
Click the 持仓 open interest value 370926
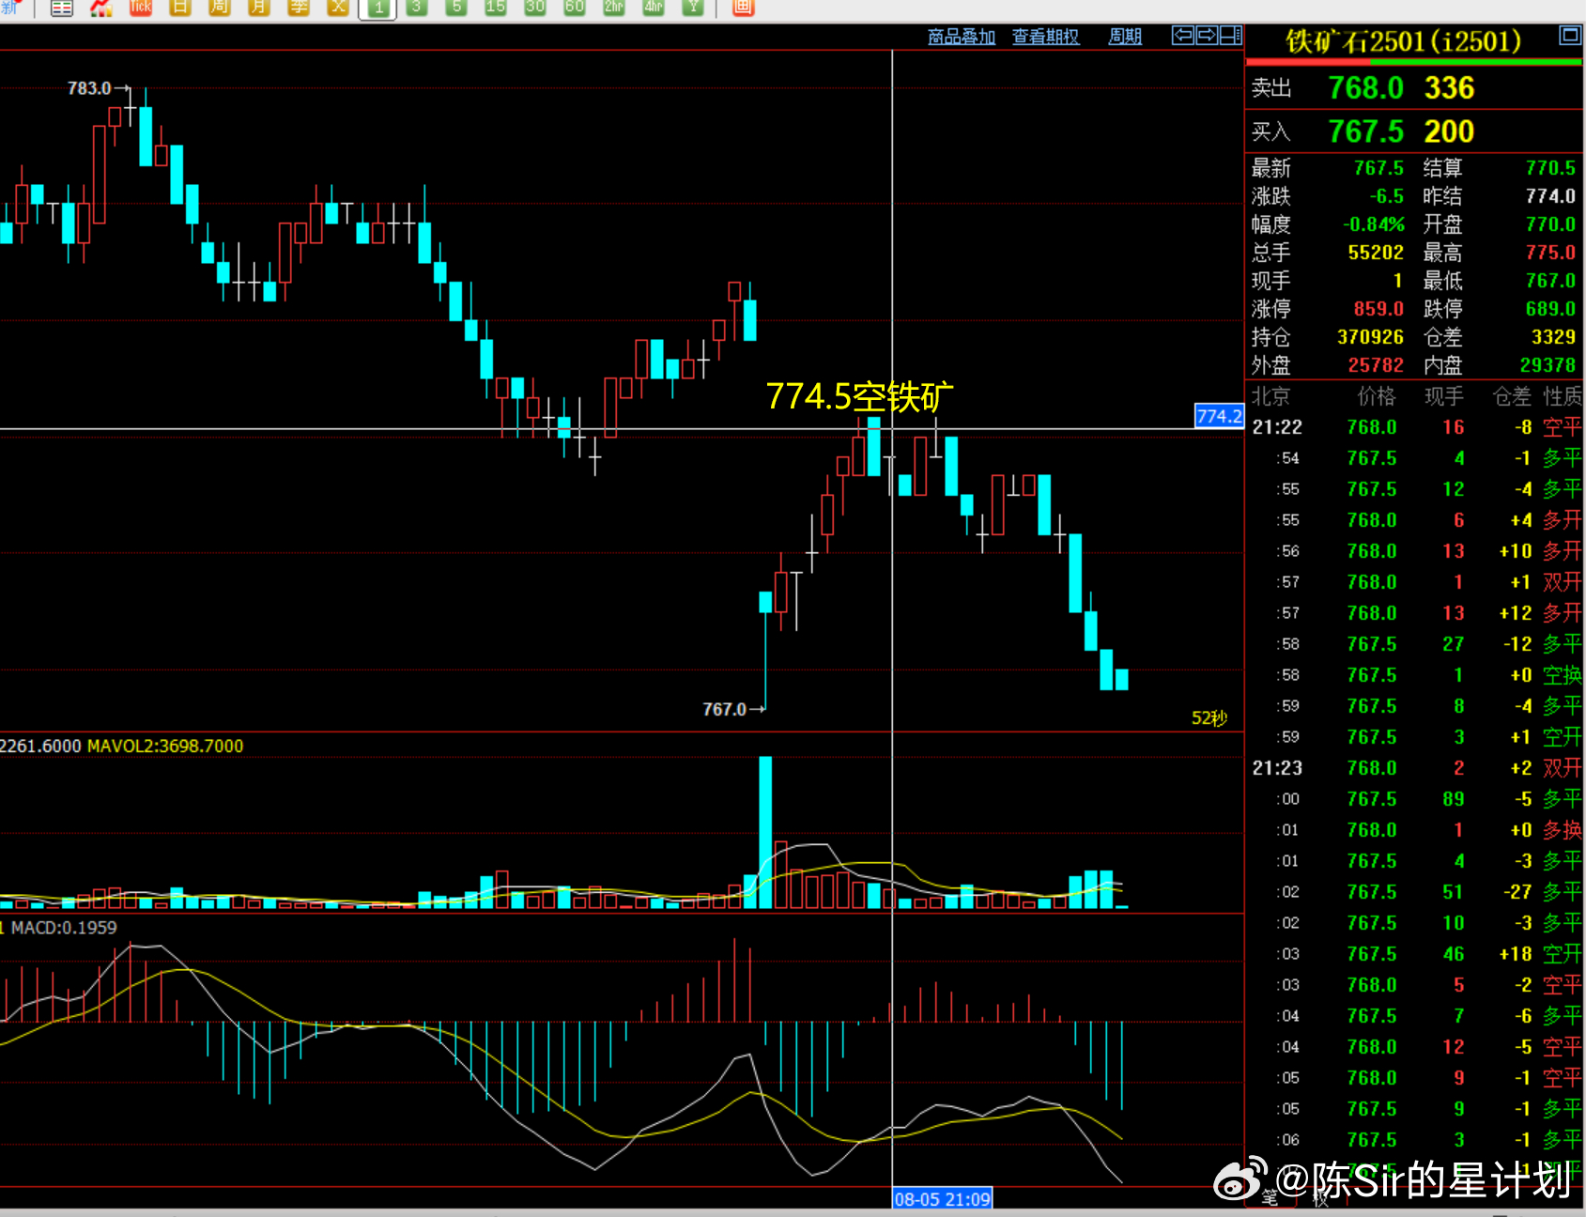pos(1370,337)
